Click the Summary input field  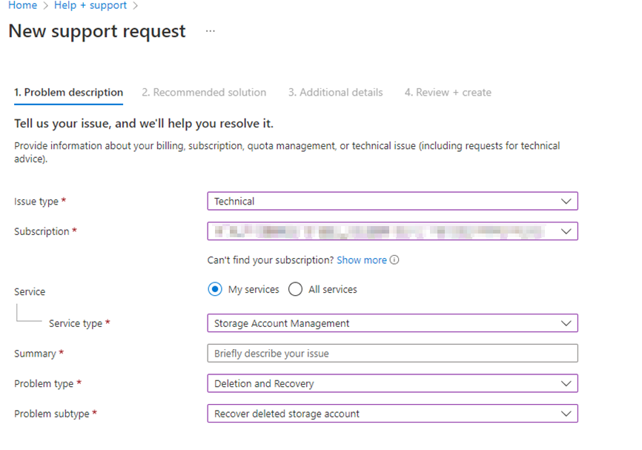tap(392, 353)
